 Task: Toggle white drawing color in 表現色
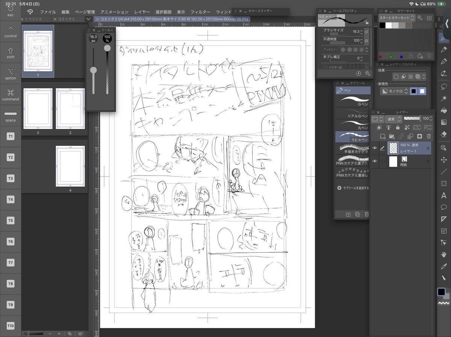click(x=422, y=91)
